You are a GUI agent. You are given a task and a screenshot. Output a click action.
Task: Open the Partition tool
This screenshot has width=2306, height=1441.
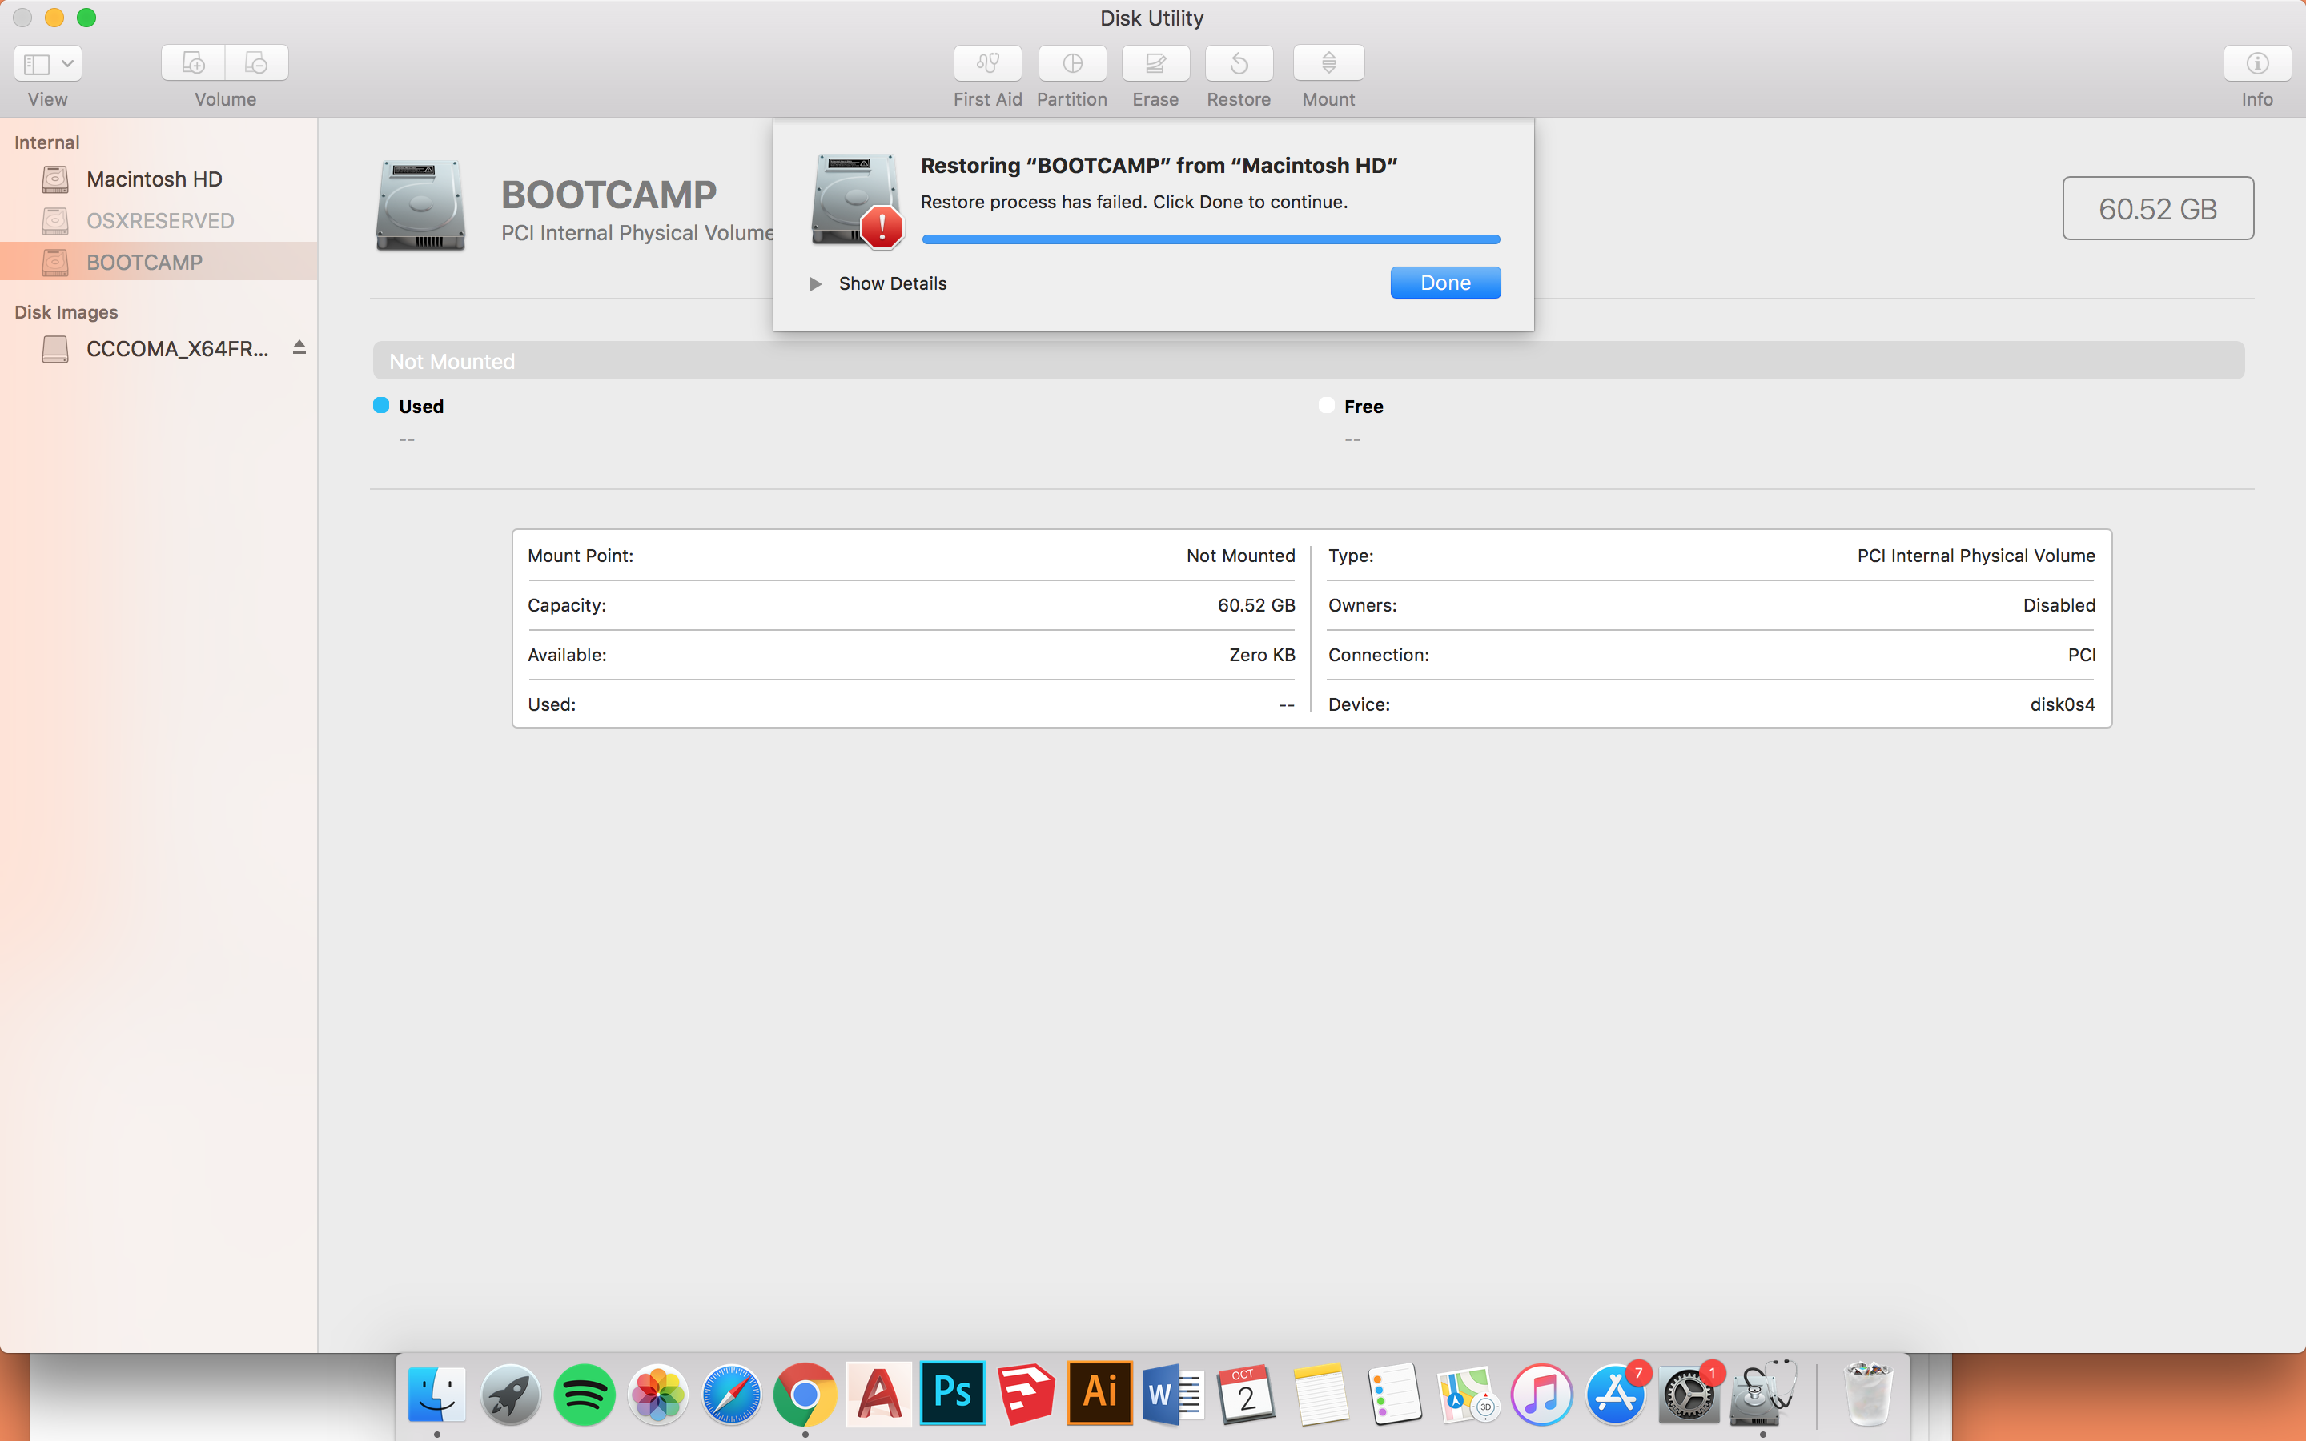tap(1072, 64)
